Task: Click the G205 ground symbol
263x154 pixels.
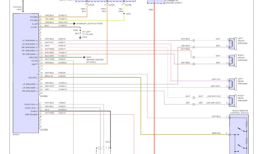Action: (x=84, y=57)
